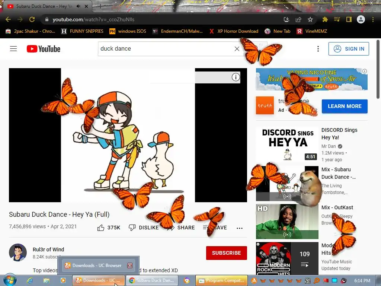Reload the YouTube page
Screen dimensions: 381x286
[x=32, y=19]
